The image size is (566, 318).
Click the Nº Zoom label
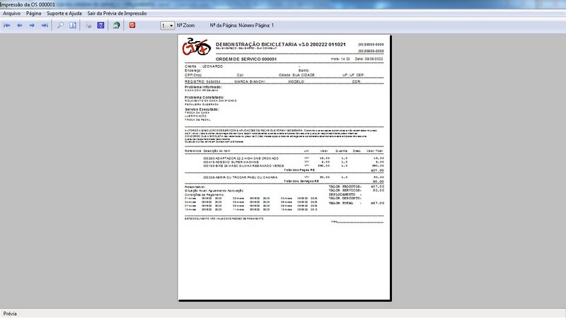(185, 25)
